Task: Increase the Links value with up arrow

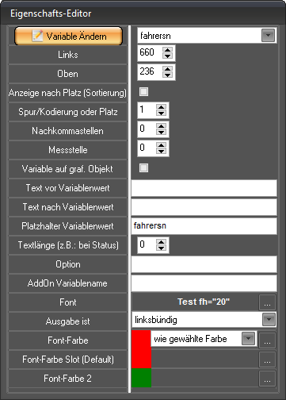Action: pos(167,49)
